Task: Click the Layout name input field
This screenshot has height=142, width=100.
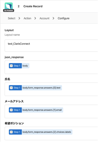Action: point(51,46)
